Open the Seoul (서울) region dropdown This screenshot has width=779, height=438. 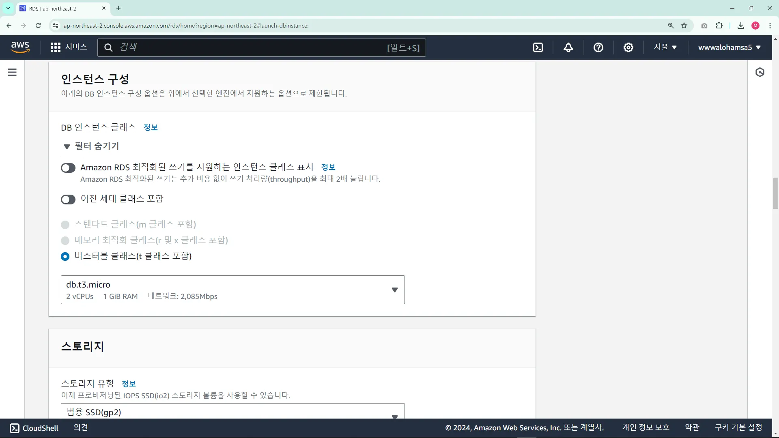665,47
